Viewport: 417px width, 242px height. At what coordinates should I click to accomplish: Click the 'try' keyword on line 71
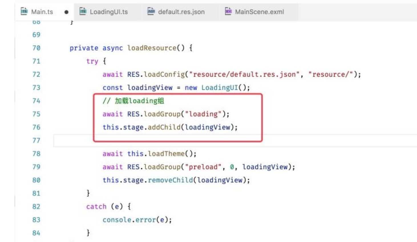pos(92,61)
